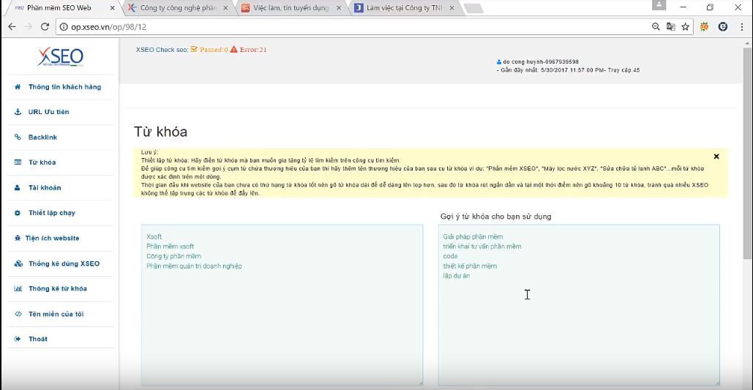
Task: Reload the page with refresh icon
Action: [x=45, y=27]
